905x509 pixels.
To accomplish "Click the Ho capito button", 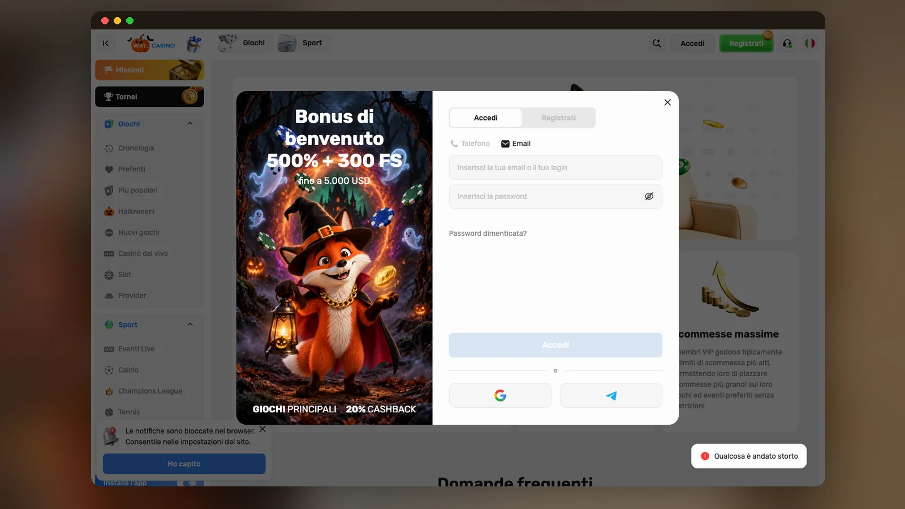I will [184, 464].
